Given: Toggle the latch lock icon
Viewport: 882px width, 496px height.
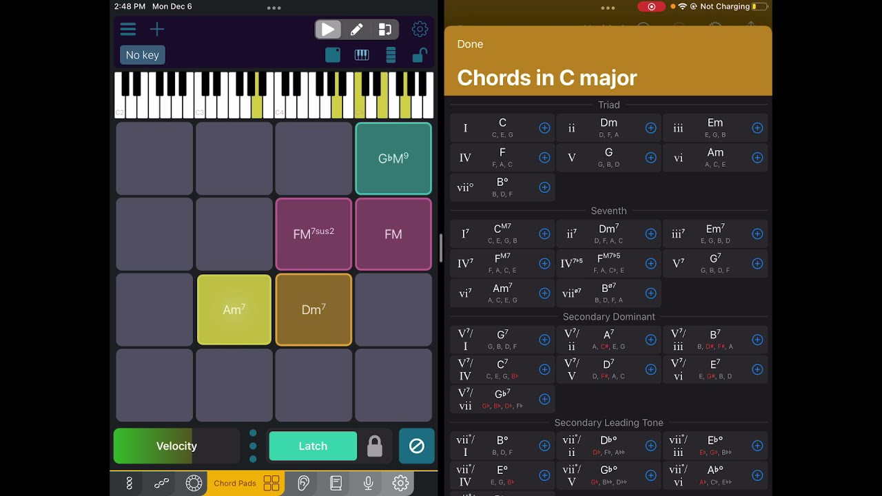Looking at the screenshot, I should click(x=375, y=446).
